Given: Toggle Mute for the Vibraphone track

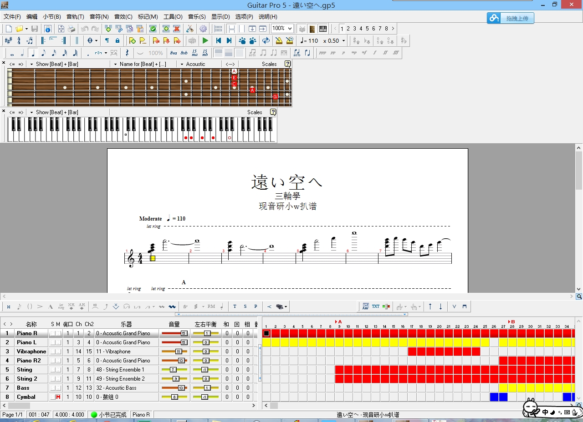Looking at the screenshot, I should [58, 352].
